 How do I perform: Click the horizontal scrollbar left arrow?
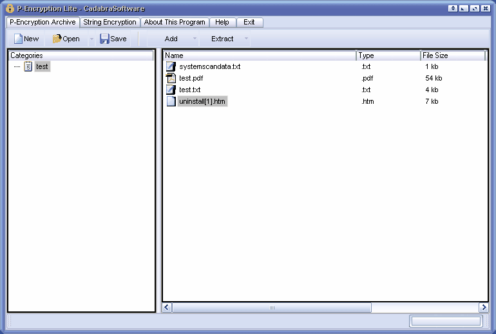point(167,308)
